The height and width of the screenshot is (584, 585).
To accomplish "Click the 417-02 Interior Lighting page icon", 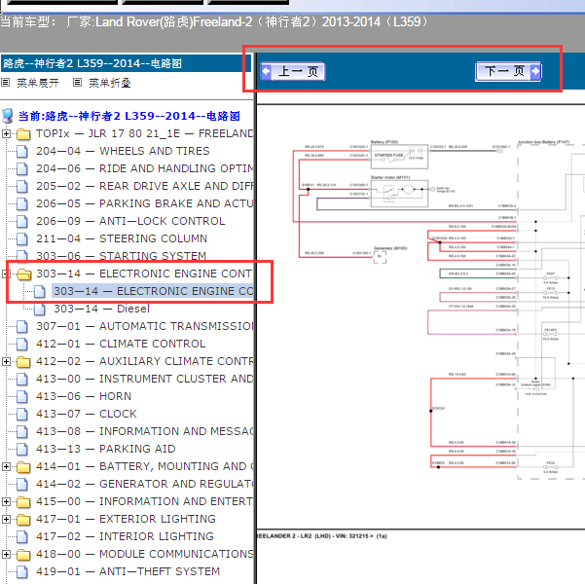I will click(x=22, y=537).
